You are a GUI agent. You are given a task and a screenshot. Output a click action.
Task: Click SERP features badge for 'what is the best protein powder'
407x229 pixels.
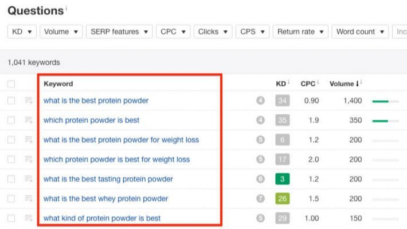261,101
